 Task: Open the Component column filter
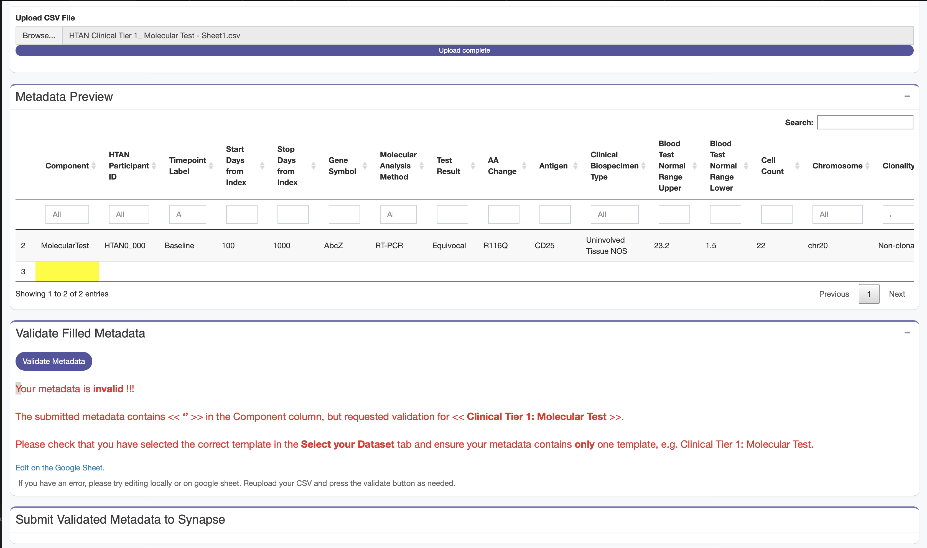67,214
